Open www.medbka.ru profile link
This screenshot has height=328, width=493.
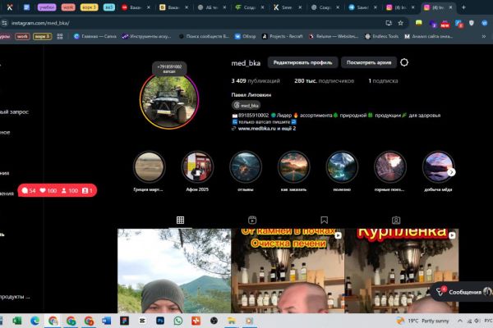click(267, 129)
